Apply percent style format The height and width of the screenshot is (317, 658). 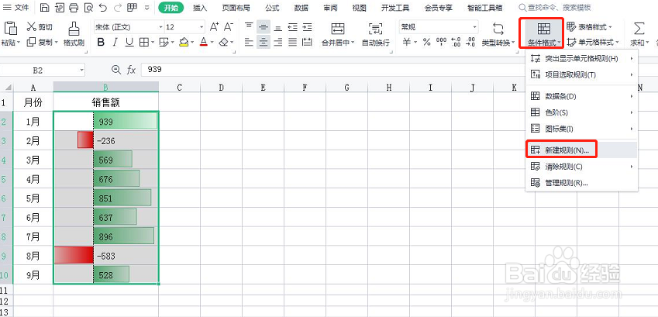click(427, 42)
